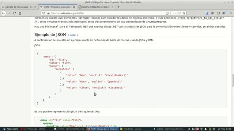Click the page vertical scrollbar thumb
This screenshot has width=234, height=131.
(x=233, y=80)
